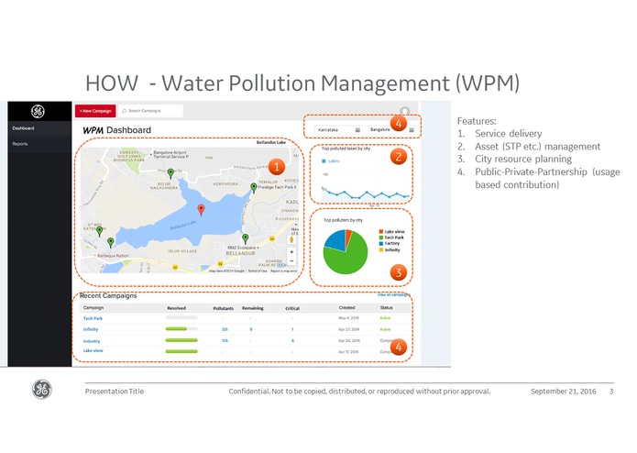Click the Recent Campaigns heading
This screenshot has height=453, width=637.
pyautogui.click(x=108, y=296)
